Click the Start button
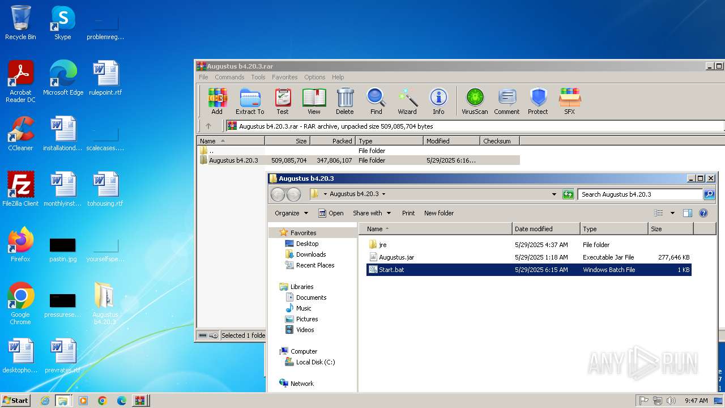The height and width of the screenshot is (408, 725). tap(15, 400)
